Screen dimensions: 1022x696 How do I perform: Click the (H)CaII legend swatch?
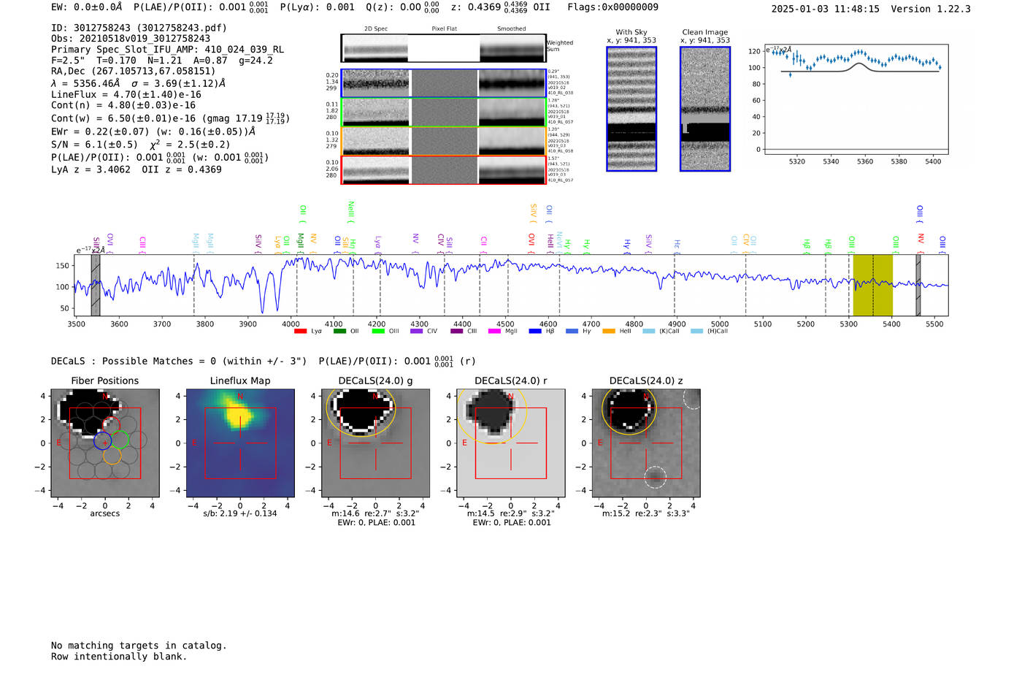click(696, 332)
